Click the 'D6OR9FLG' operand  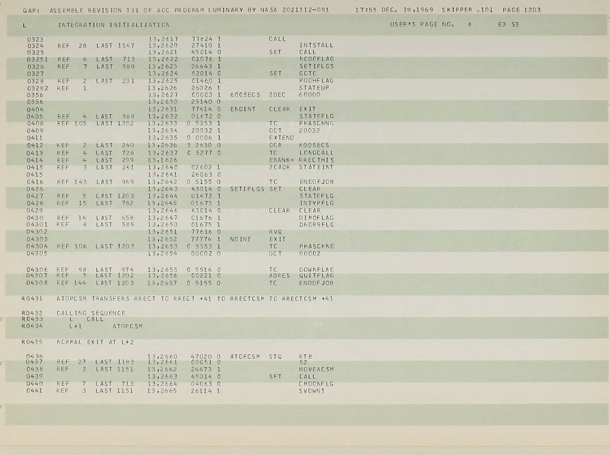(x=316, y=225)
